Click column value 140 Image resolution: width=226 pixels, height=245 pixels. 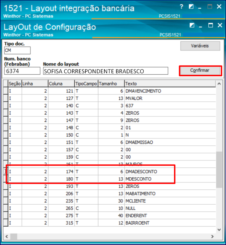tap(61, 106)
